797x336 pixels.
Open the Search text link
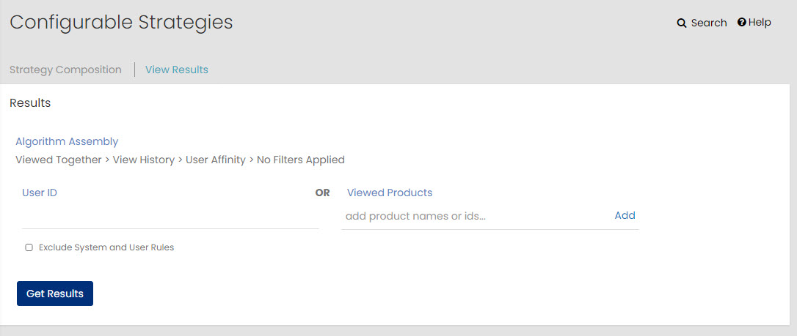pos(708,23)
